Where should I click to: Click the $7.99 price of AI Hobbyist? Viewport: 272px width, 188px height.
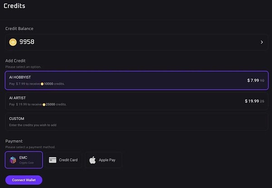(253, 80)
